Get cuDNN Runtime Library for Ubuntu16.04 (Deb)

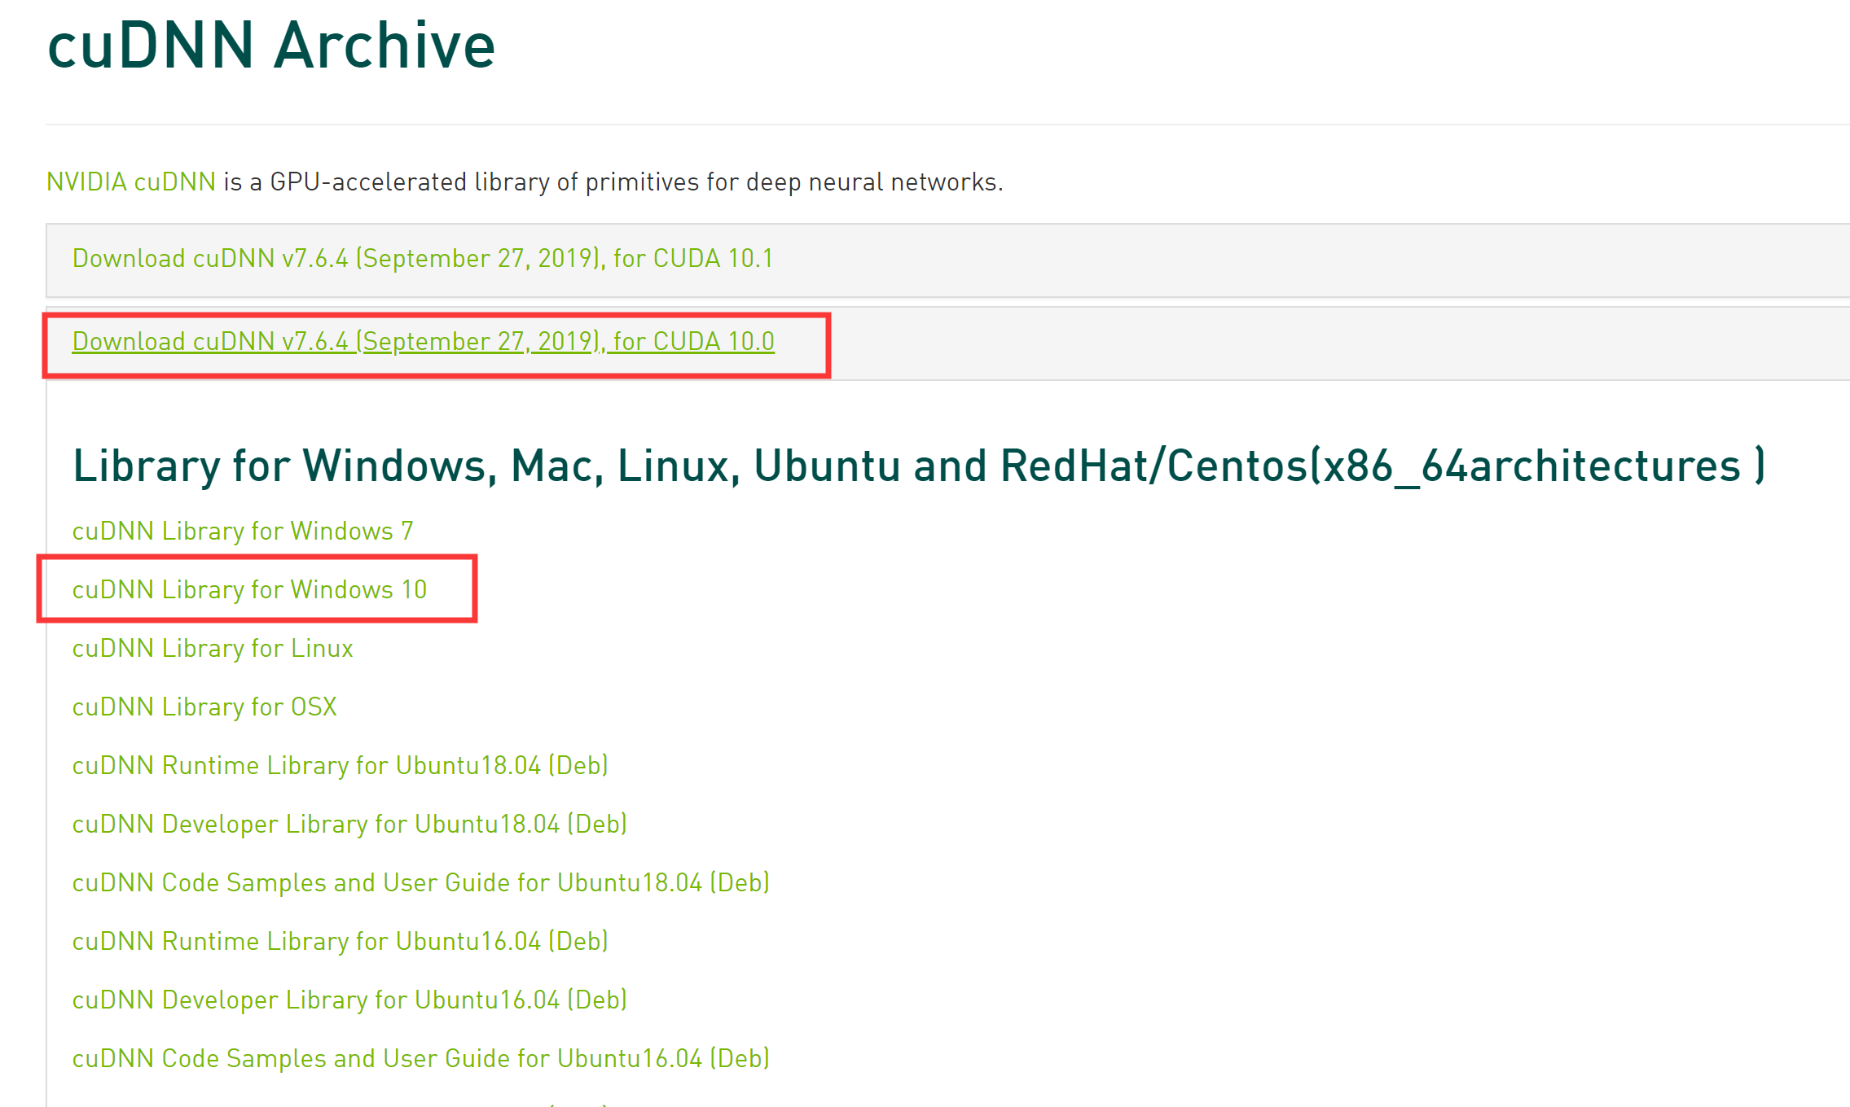coord(341,942)
